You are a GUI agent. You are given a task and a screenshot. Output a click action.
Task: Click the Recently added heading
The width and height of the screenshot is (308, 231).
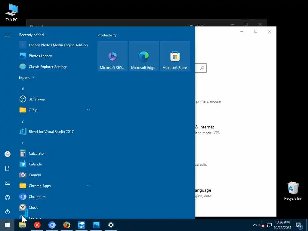(x=31, y=35)
